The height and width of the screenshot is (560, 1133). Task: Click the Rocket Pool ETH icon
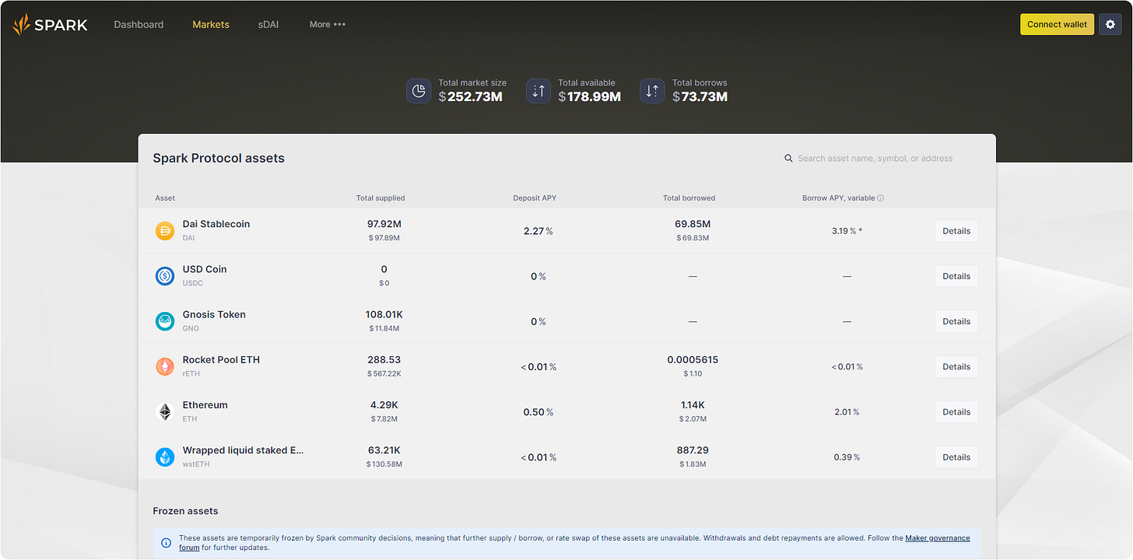[x=165, y=366]
